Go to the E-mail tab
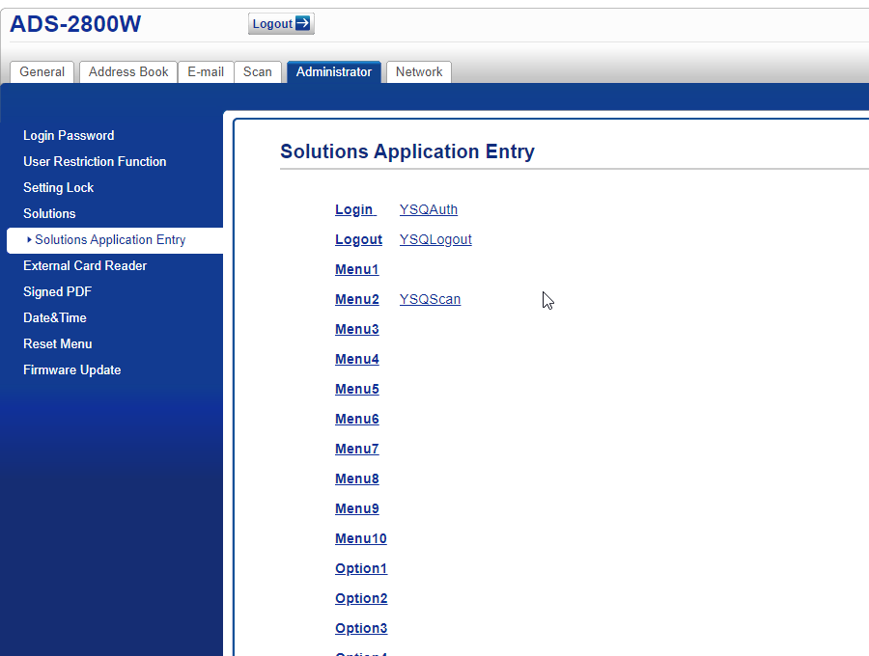 (206, 72)
